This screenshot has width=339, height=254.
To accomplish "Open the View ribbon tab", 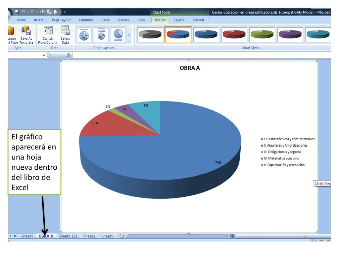I will pos(141,20).
